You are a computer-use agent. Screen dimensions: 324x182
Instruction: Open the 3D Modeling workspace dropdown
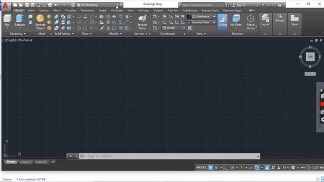tap(98, 5)
